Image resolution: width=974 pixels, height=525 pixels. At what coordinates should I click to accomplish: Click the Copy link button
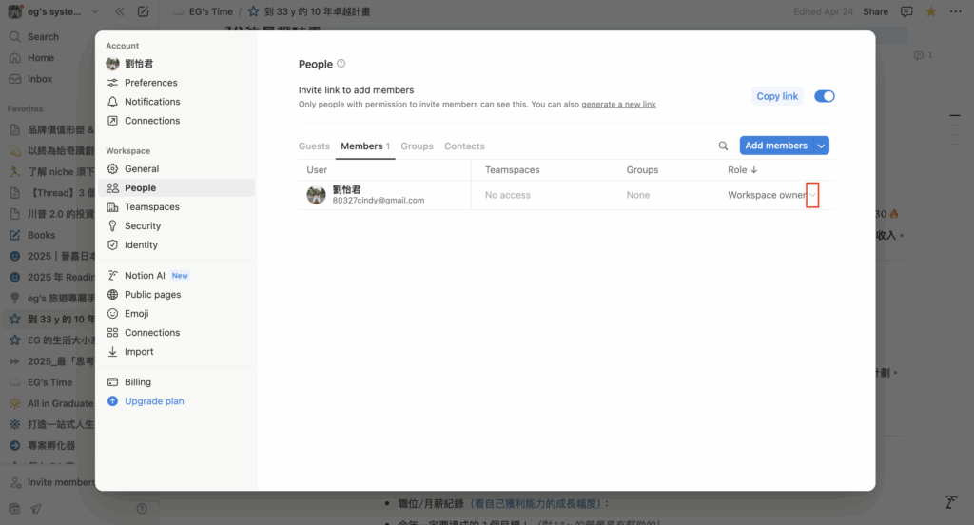[777, 96]
